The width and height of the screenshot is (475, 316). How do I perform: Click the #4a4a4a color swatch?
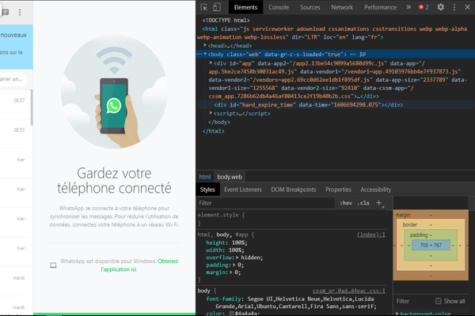tap(232, 314)
